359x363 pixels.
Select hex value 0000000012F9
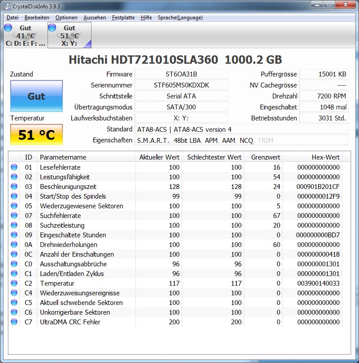coord(319,196)
